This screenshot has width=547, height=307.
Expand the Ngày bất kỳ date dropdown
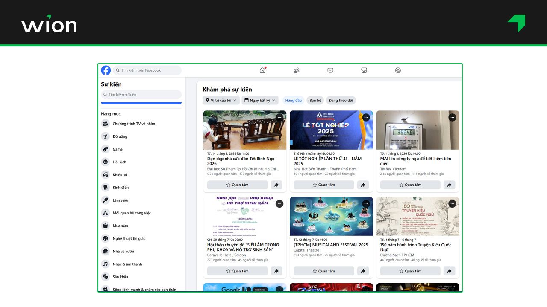pyautogui.click(x=260, y=101)
